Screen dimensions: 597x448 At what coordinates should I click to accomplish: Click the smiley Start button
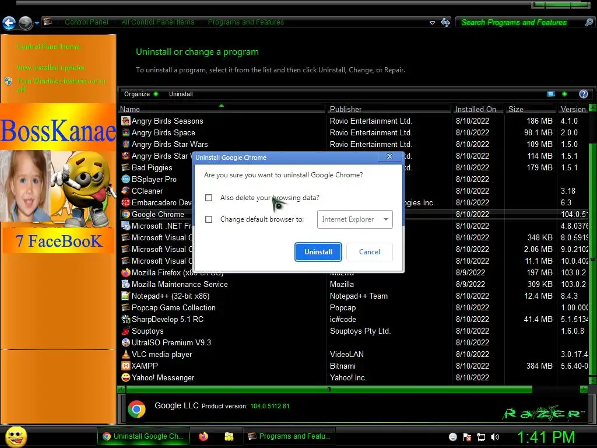pos(16,436)
